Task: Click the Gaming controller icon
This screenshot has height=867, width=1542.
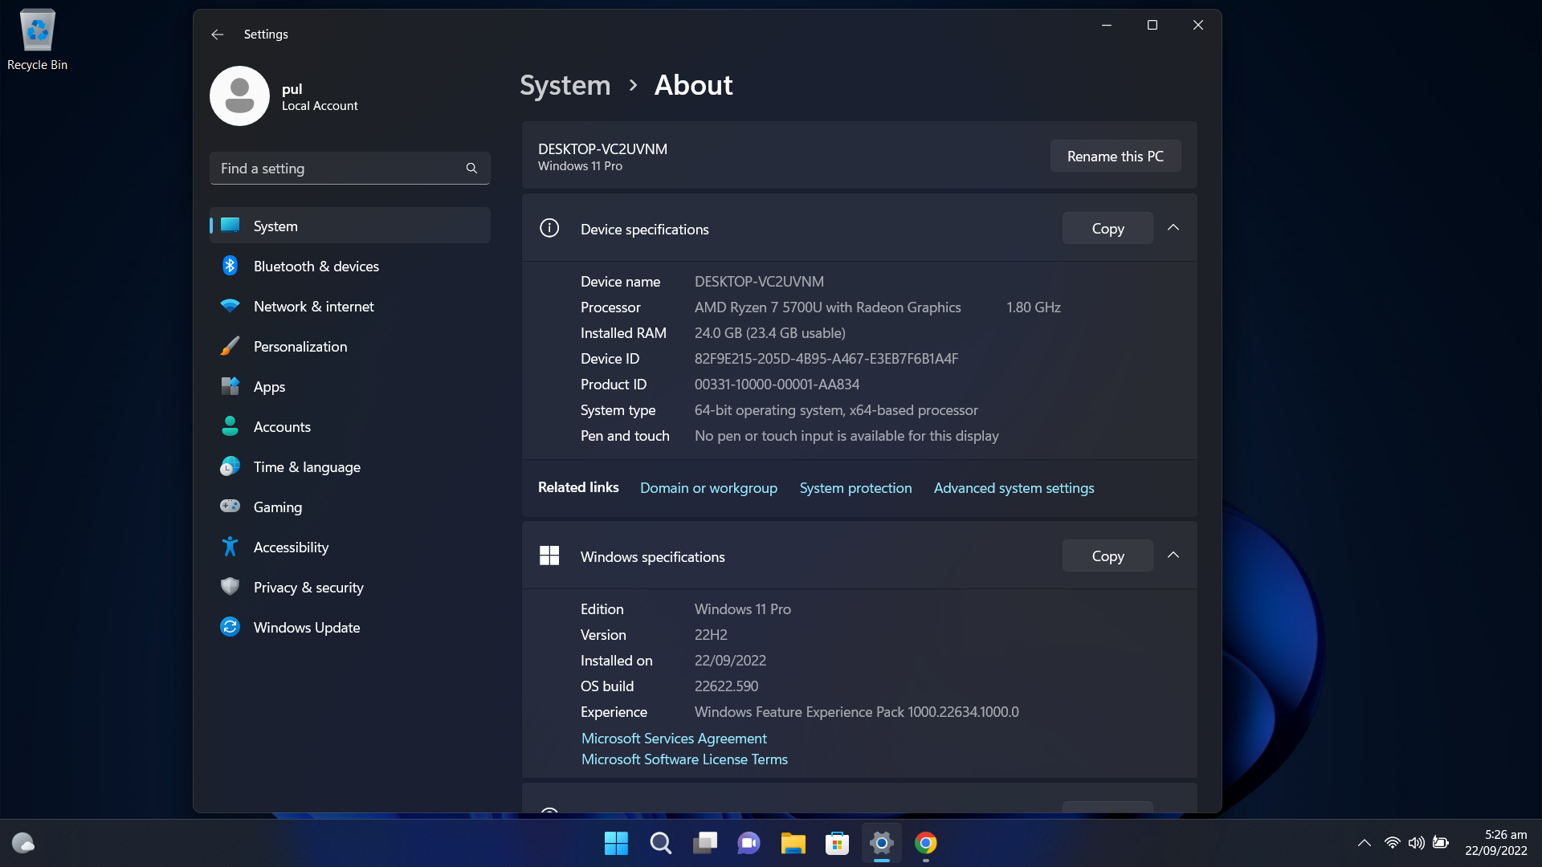Action: tap(230, 506)
